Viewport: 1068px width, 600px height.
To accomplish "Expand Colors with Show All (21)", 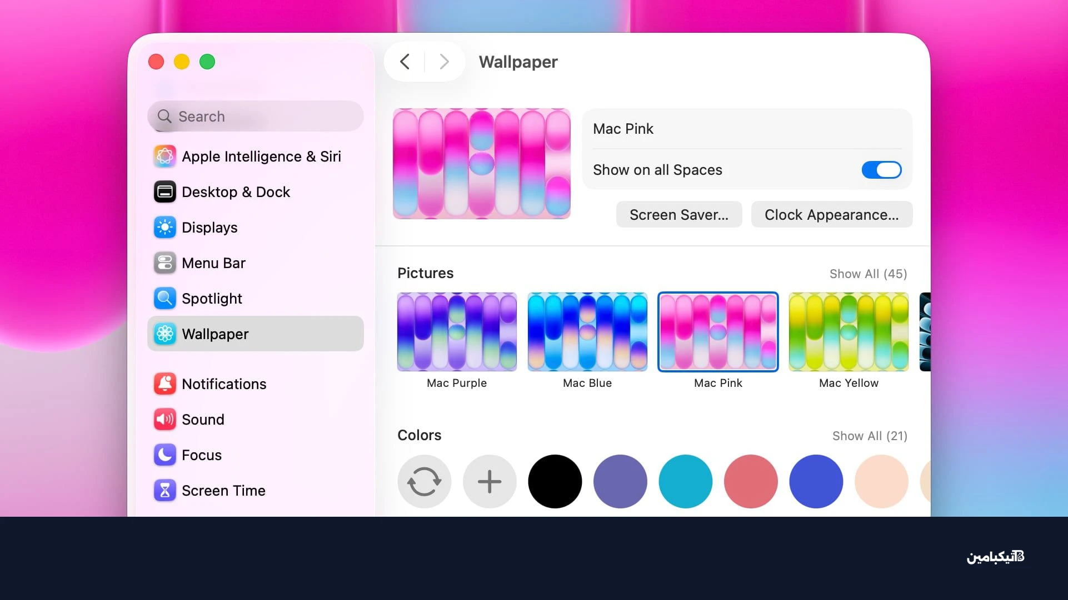I will pyautogui.click(x=870, y=436).
